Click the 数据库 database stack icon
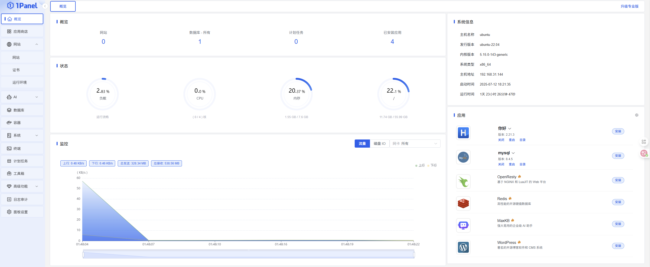The image size is (650, 267). tap(9, 110)
